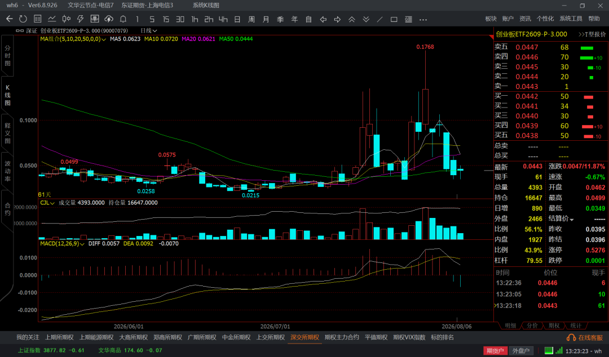Click the double up chevron icon
Screen dimensions: 609x357
(352, 19)
